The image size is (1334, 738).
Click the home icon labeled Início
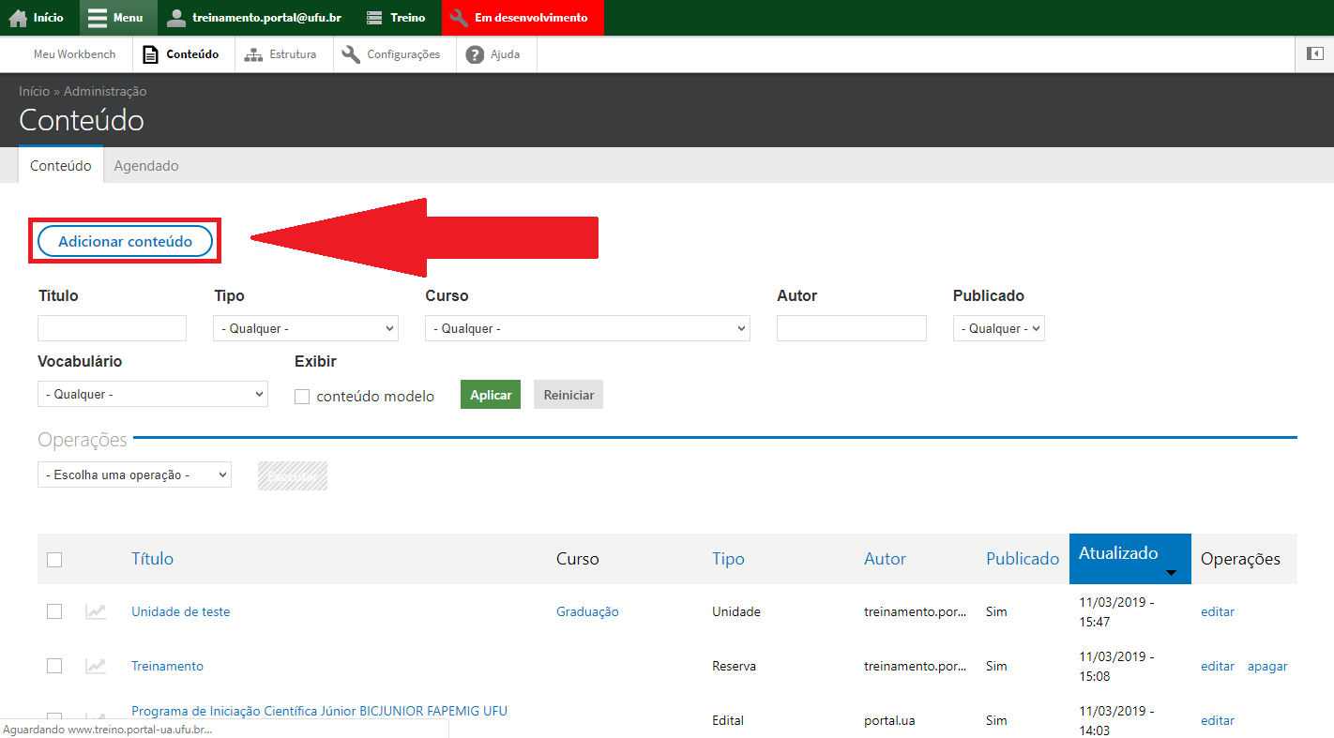(19, 18)
